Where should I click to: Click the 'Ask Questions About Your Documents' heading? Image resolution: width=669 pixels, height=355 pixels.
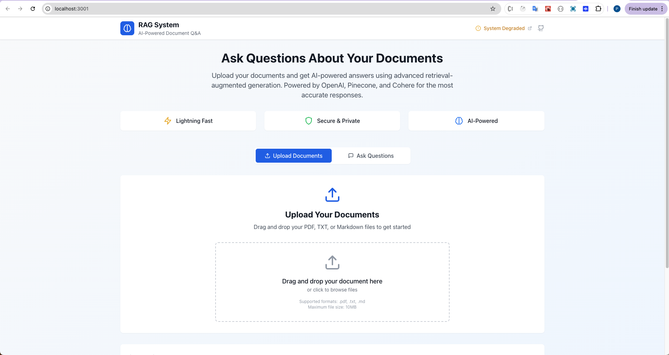pos(332,58)
